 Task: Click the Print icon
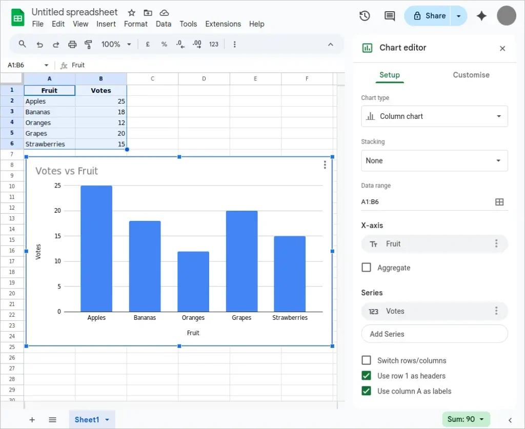(x=72, y=44)
